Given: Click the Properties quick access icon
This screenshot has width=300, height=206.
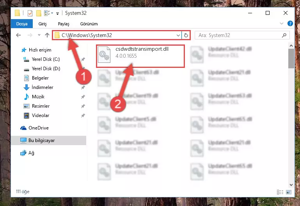Looking at the screenshot, I should [30, 13].
